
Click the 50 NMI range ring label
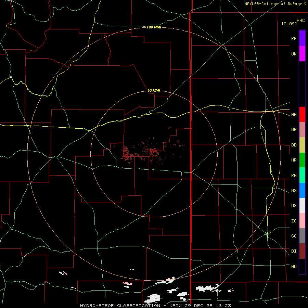pos(154,90)
